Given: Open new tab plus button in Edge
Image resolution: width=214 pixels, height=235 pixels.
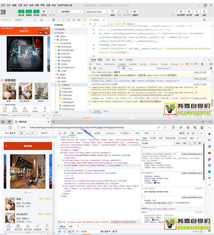Looking at the screenshot, I should click(x=53, y=122).
